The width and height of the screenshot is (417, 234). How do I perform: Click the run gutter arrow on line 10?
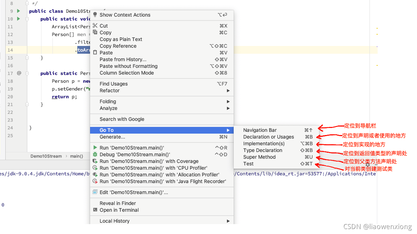[x=18, y=18]
